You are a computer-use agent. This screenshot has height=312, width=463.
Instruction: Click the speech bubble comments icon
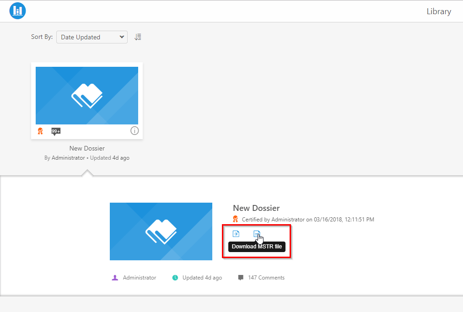[241, 278]
